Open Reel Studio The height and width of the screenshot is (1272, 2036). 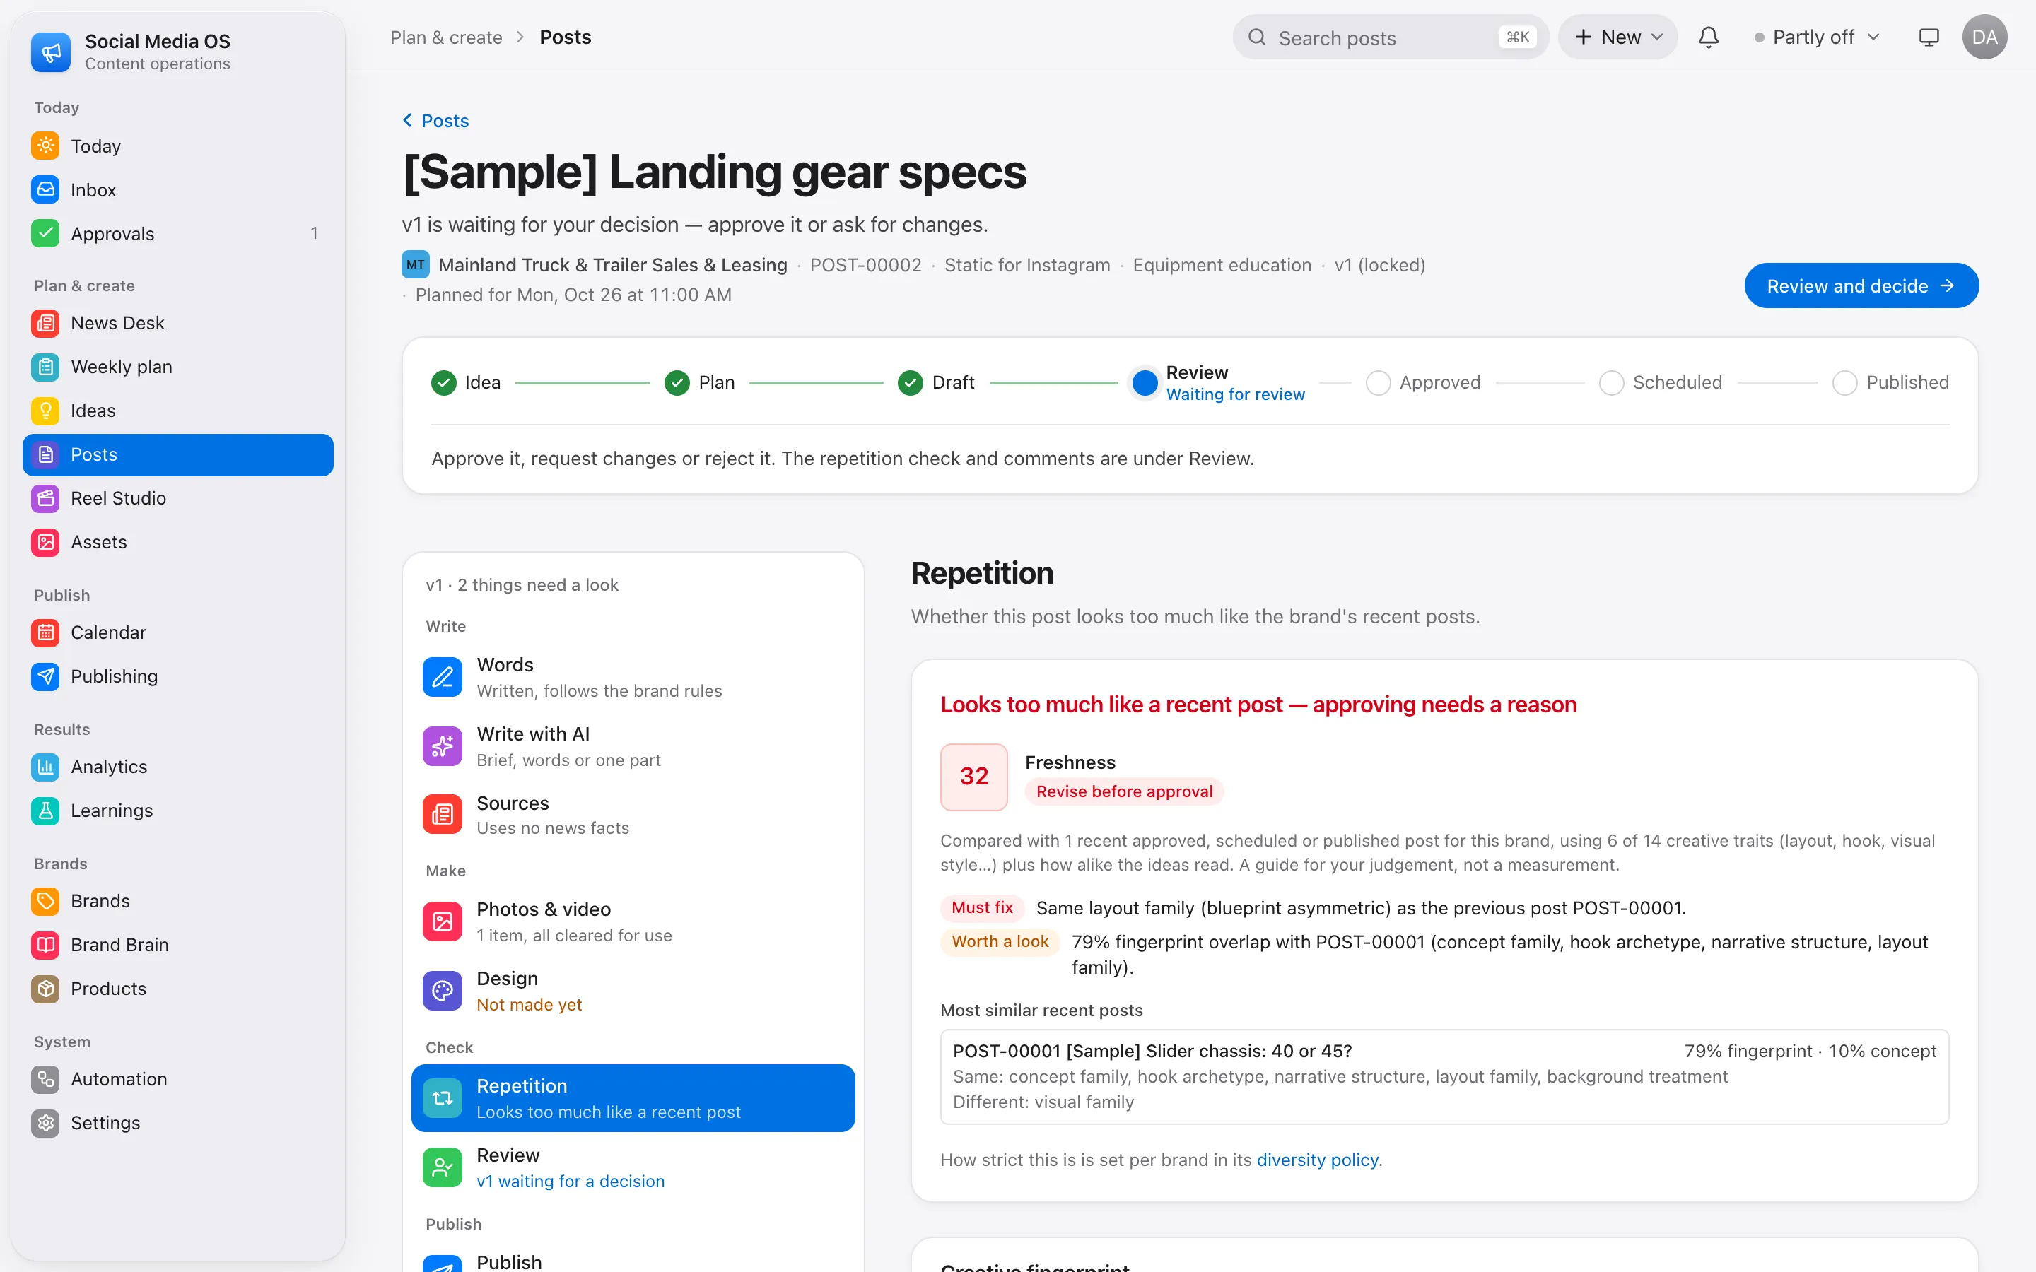point(177,498)
